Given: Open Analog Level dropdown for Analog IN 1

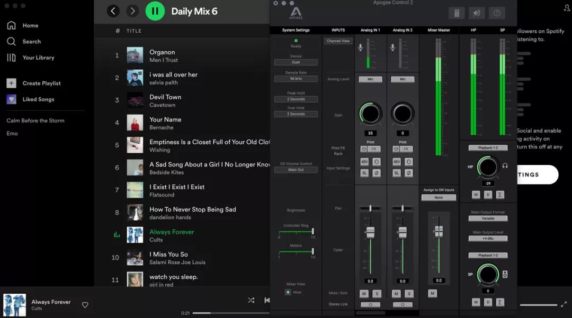Looking at the screenshot, I should [x=370, y=79].
